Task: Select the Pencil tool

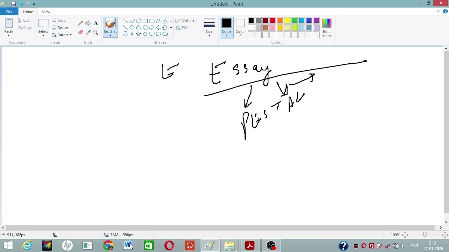Action: coord(80,23)
